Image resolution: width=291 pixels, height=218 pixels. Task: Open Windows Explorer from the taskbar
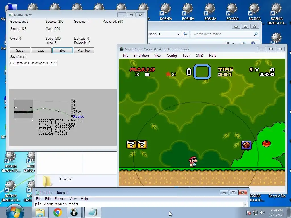(x=40, y=213)
